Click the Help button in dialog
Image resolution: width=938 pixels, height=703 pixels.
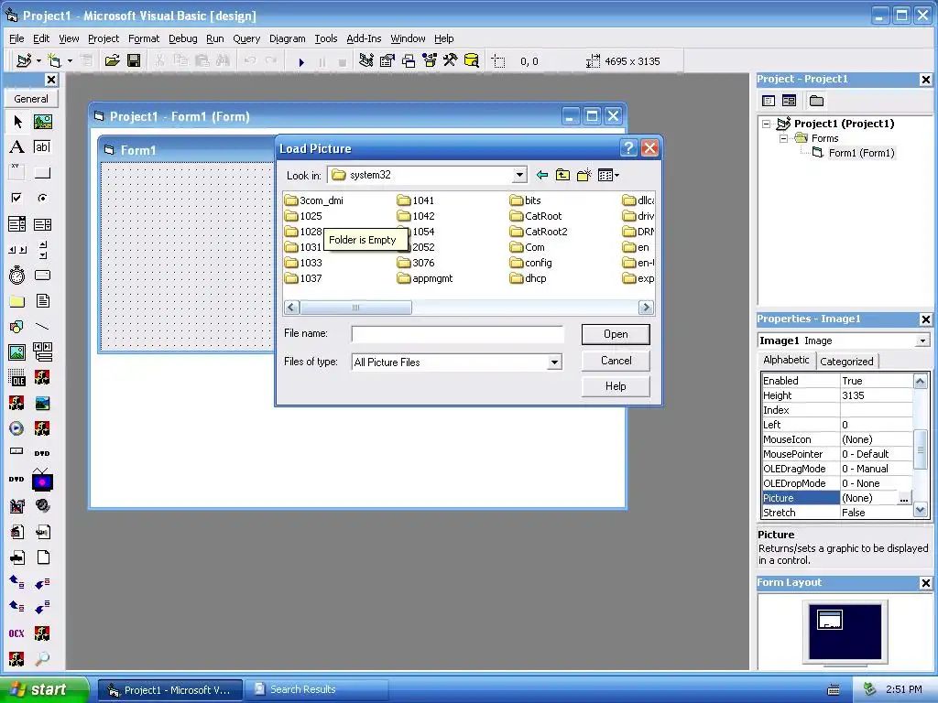pos(616,386)
